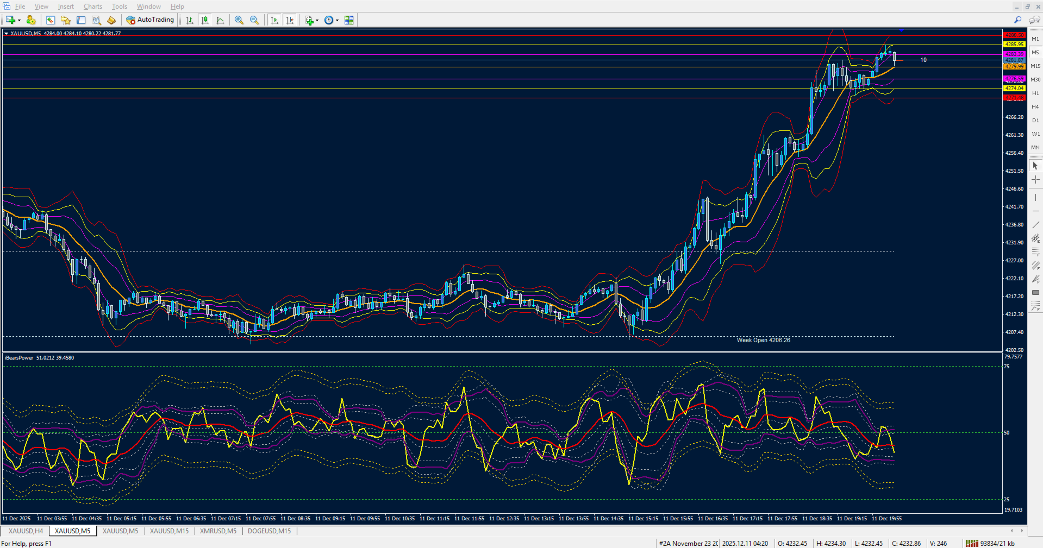Expand the Periods dropdown arrow
Viewport: 1043px width, 548px height.
(337, 21)
